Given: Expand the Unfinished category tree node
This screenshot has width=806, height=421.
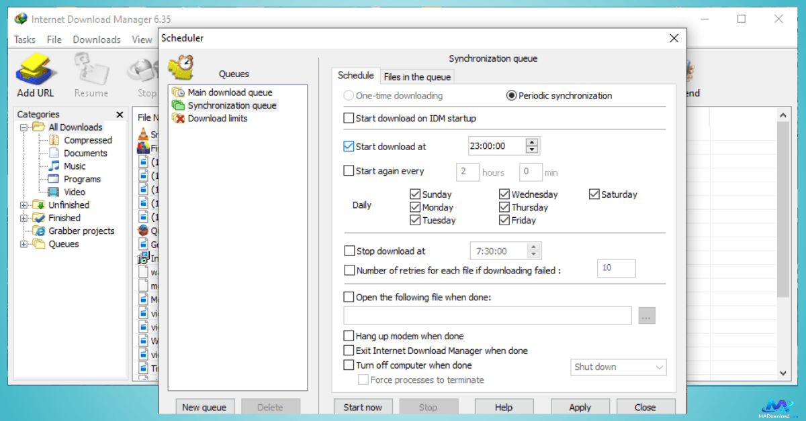Looking at the screenshot, I should tap(24, 205).
